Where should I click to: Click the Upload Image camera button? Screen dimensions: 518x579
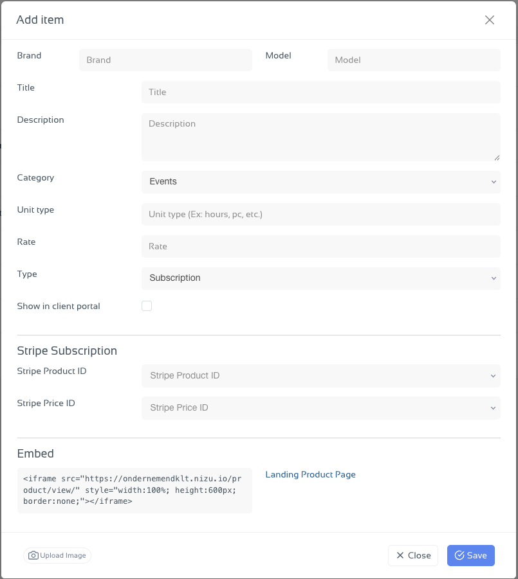(x=57, y=555)
